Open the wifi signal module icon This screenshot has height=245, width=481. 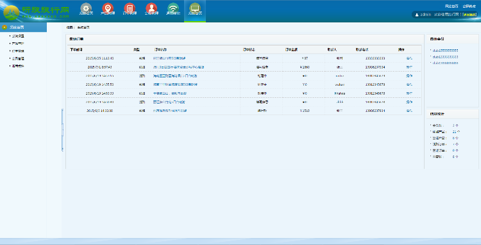[x=173, y=8]
